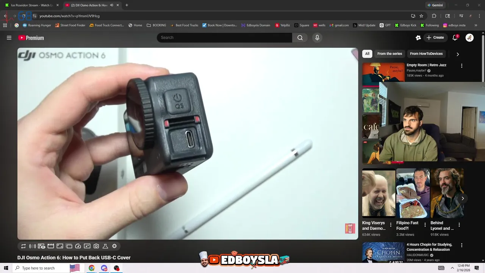Click the YouTube search field
Viewport: 485px width, 273px height.
[x=224, y=38]
